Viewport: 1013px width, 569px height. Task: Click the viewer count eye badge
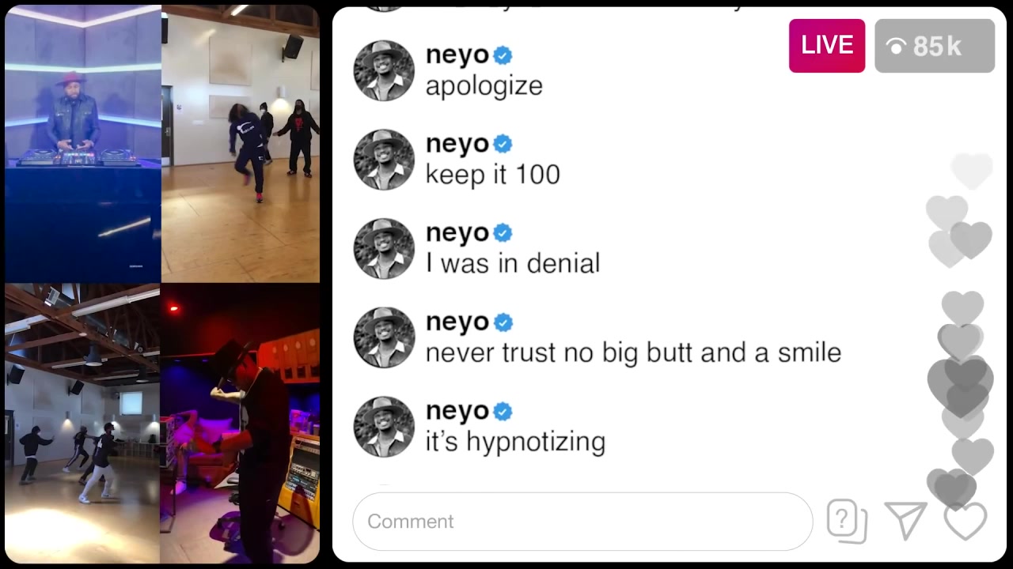coord(935,46)
